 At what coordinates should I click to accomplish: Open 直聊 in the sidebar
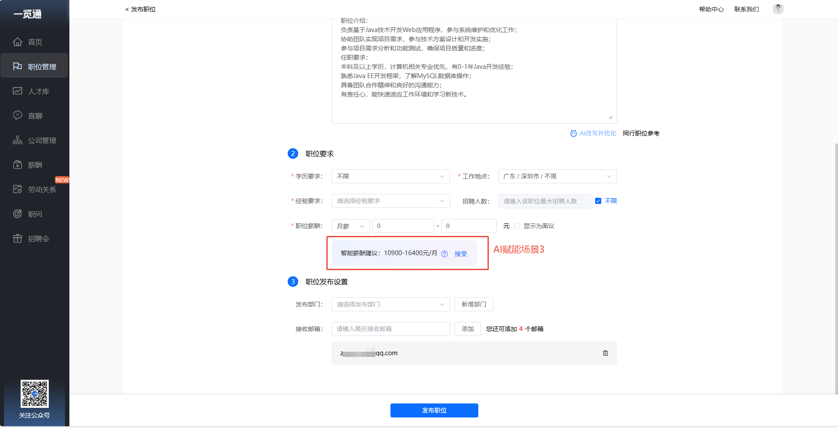click(35, 115)
